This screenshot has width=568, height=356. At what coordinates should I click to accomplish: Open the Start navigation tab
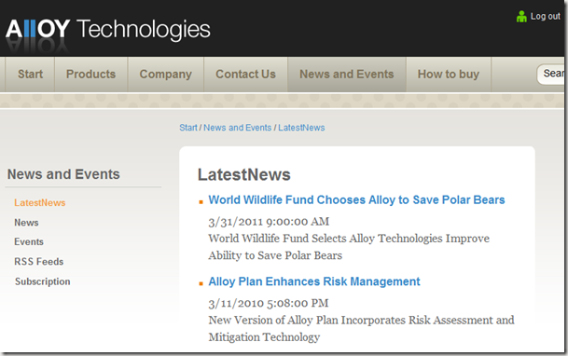[x=30, y=75]
